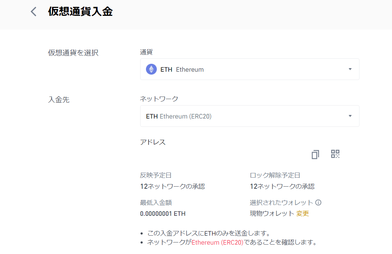The image size is (392, 254).
Task: Copy the deposit address with copy icon
Action: [315, 154]
